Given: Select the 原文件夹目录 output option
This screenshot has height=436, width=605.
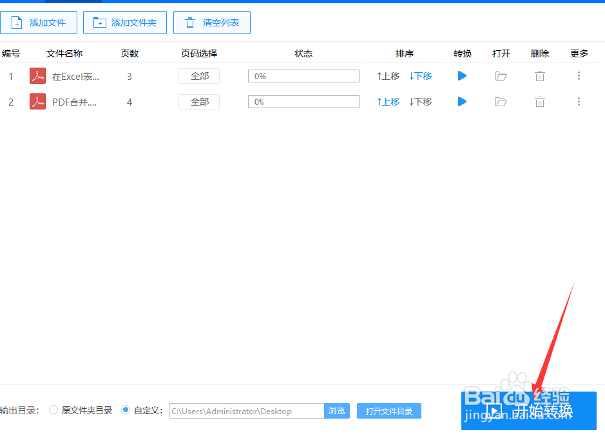Looking at the screenshot, I should (x=53, y=410).
